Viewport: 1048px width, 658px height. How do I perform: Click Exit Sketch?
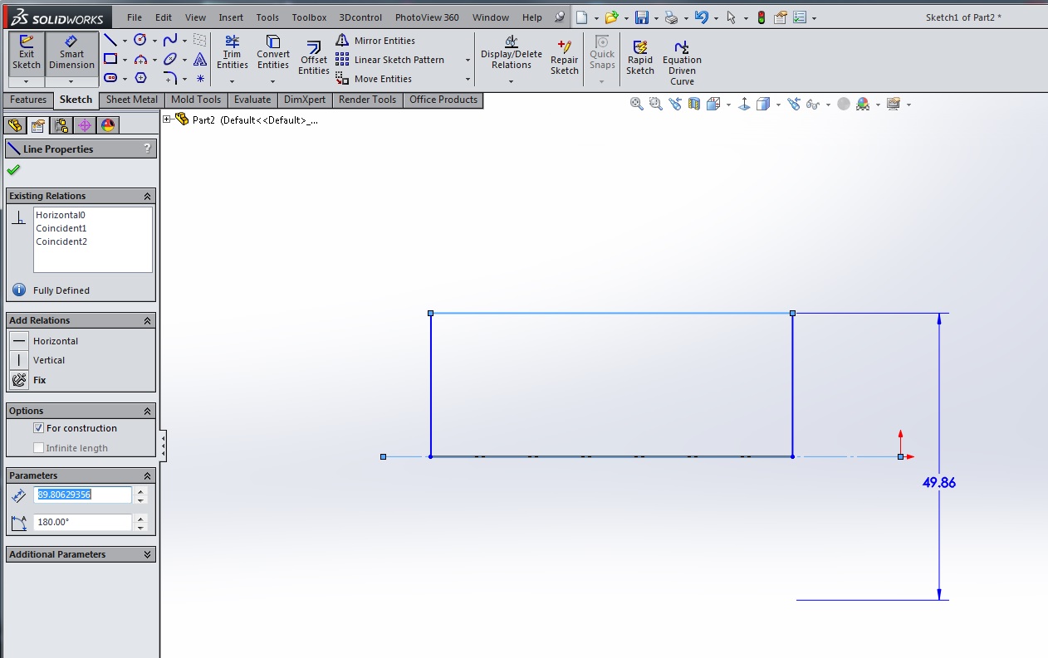click(26, 52)
